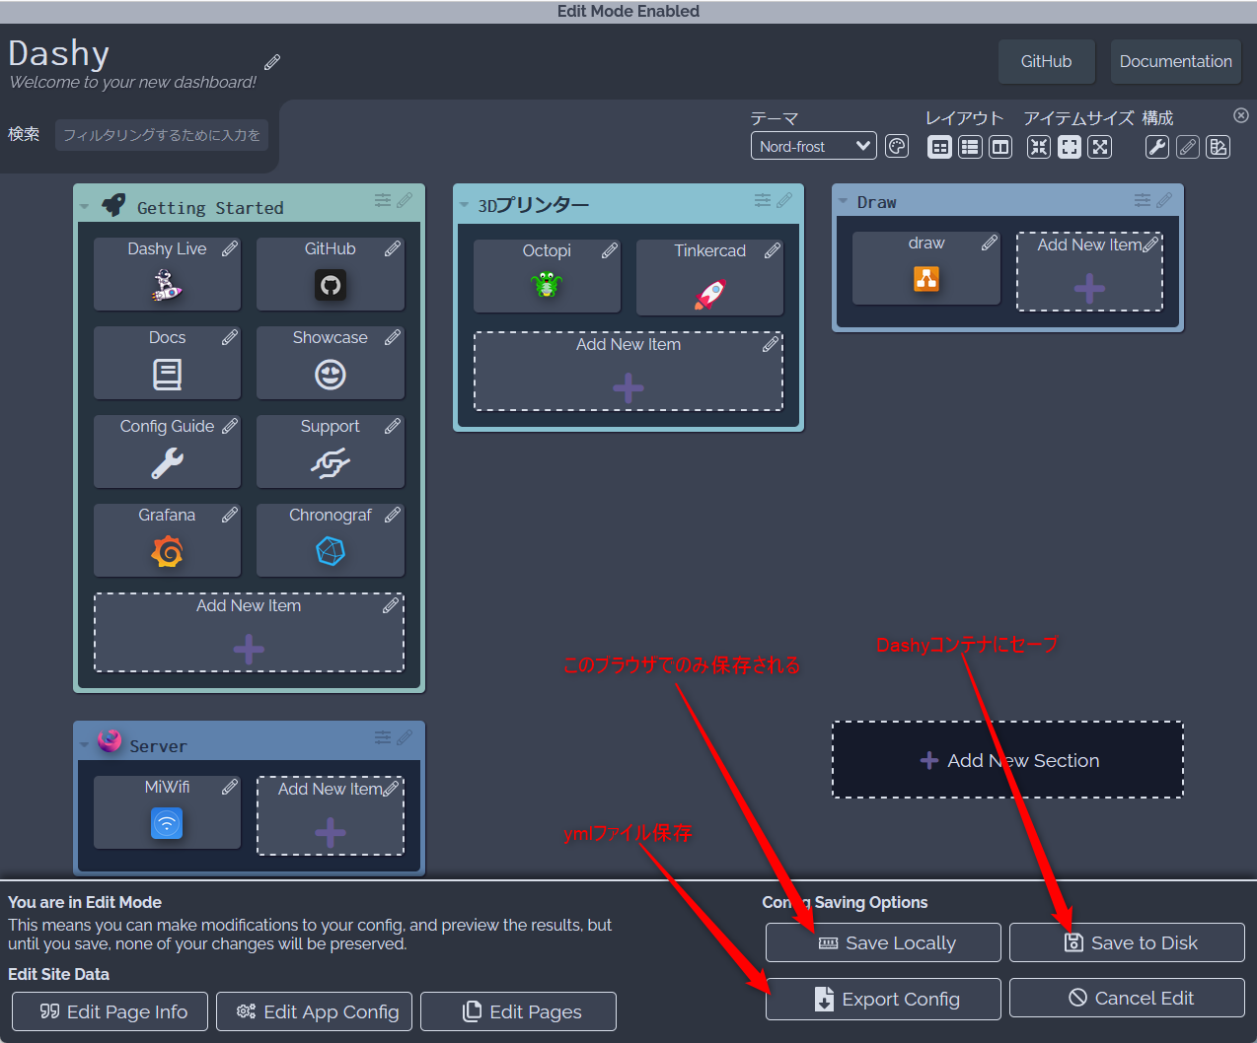
Task: Set item size to small
Action: click(x=1039, y=147)
